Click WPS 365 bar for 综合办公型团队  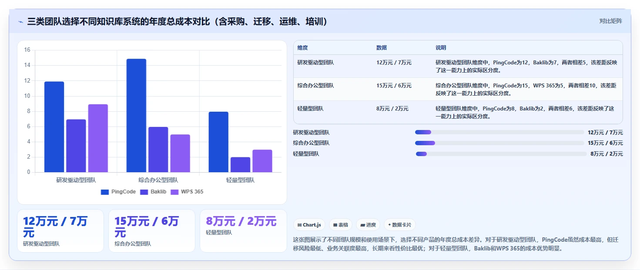[x=180, y=153]
